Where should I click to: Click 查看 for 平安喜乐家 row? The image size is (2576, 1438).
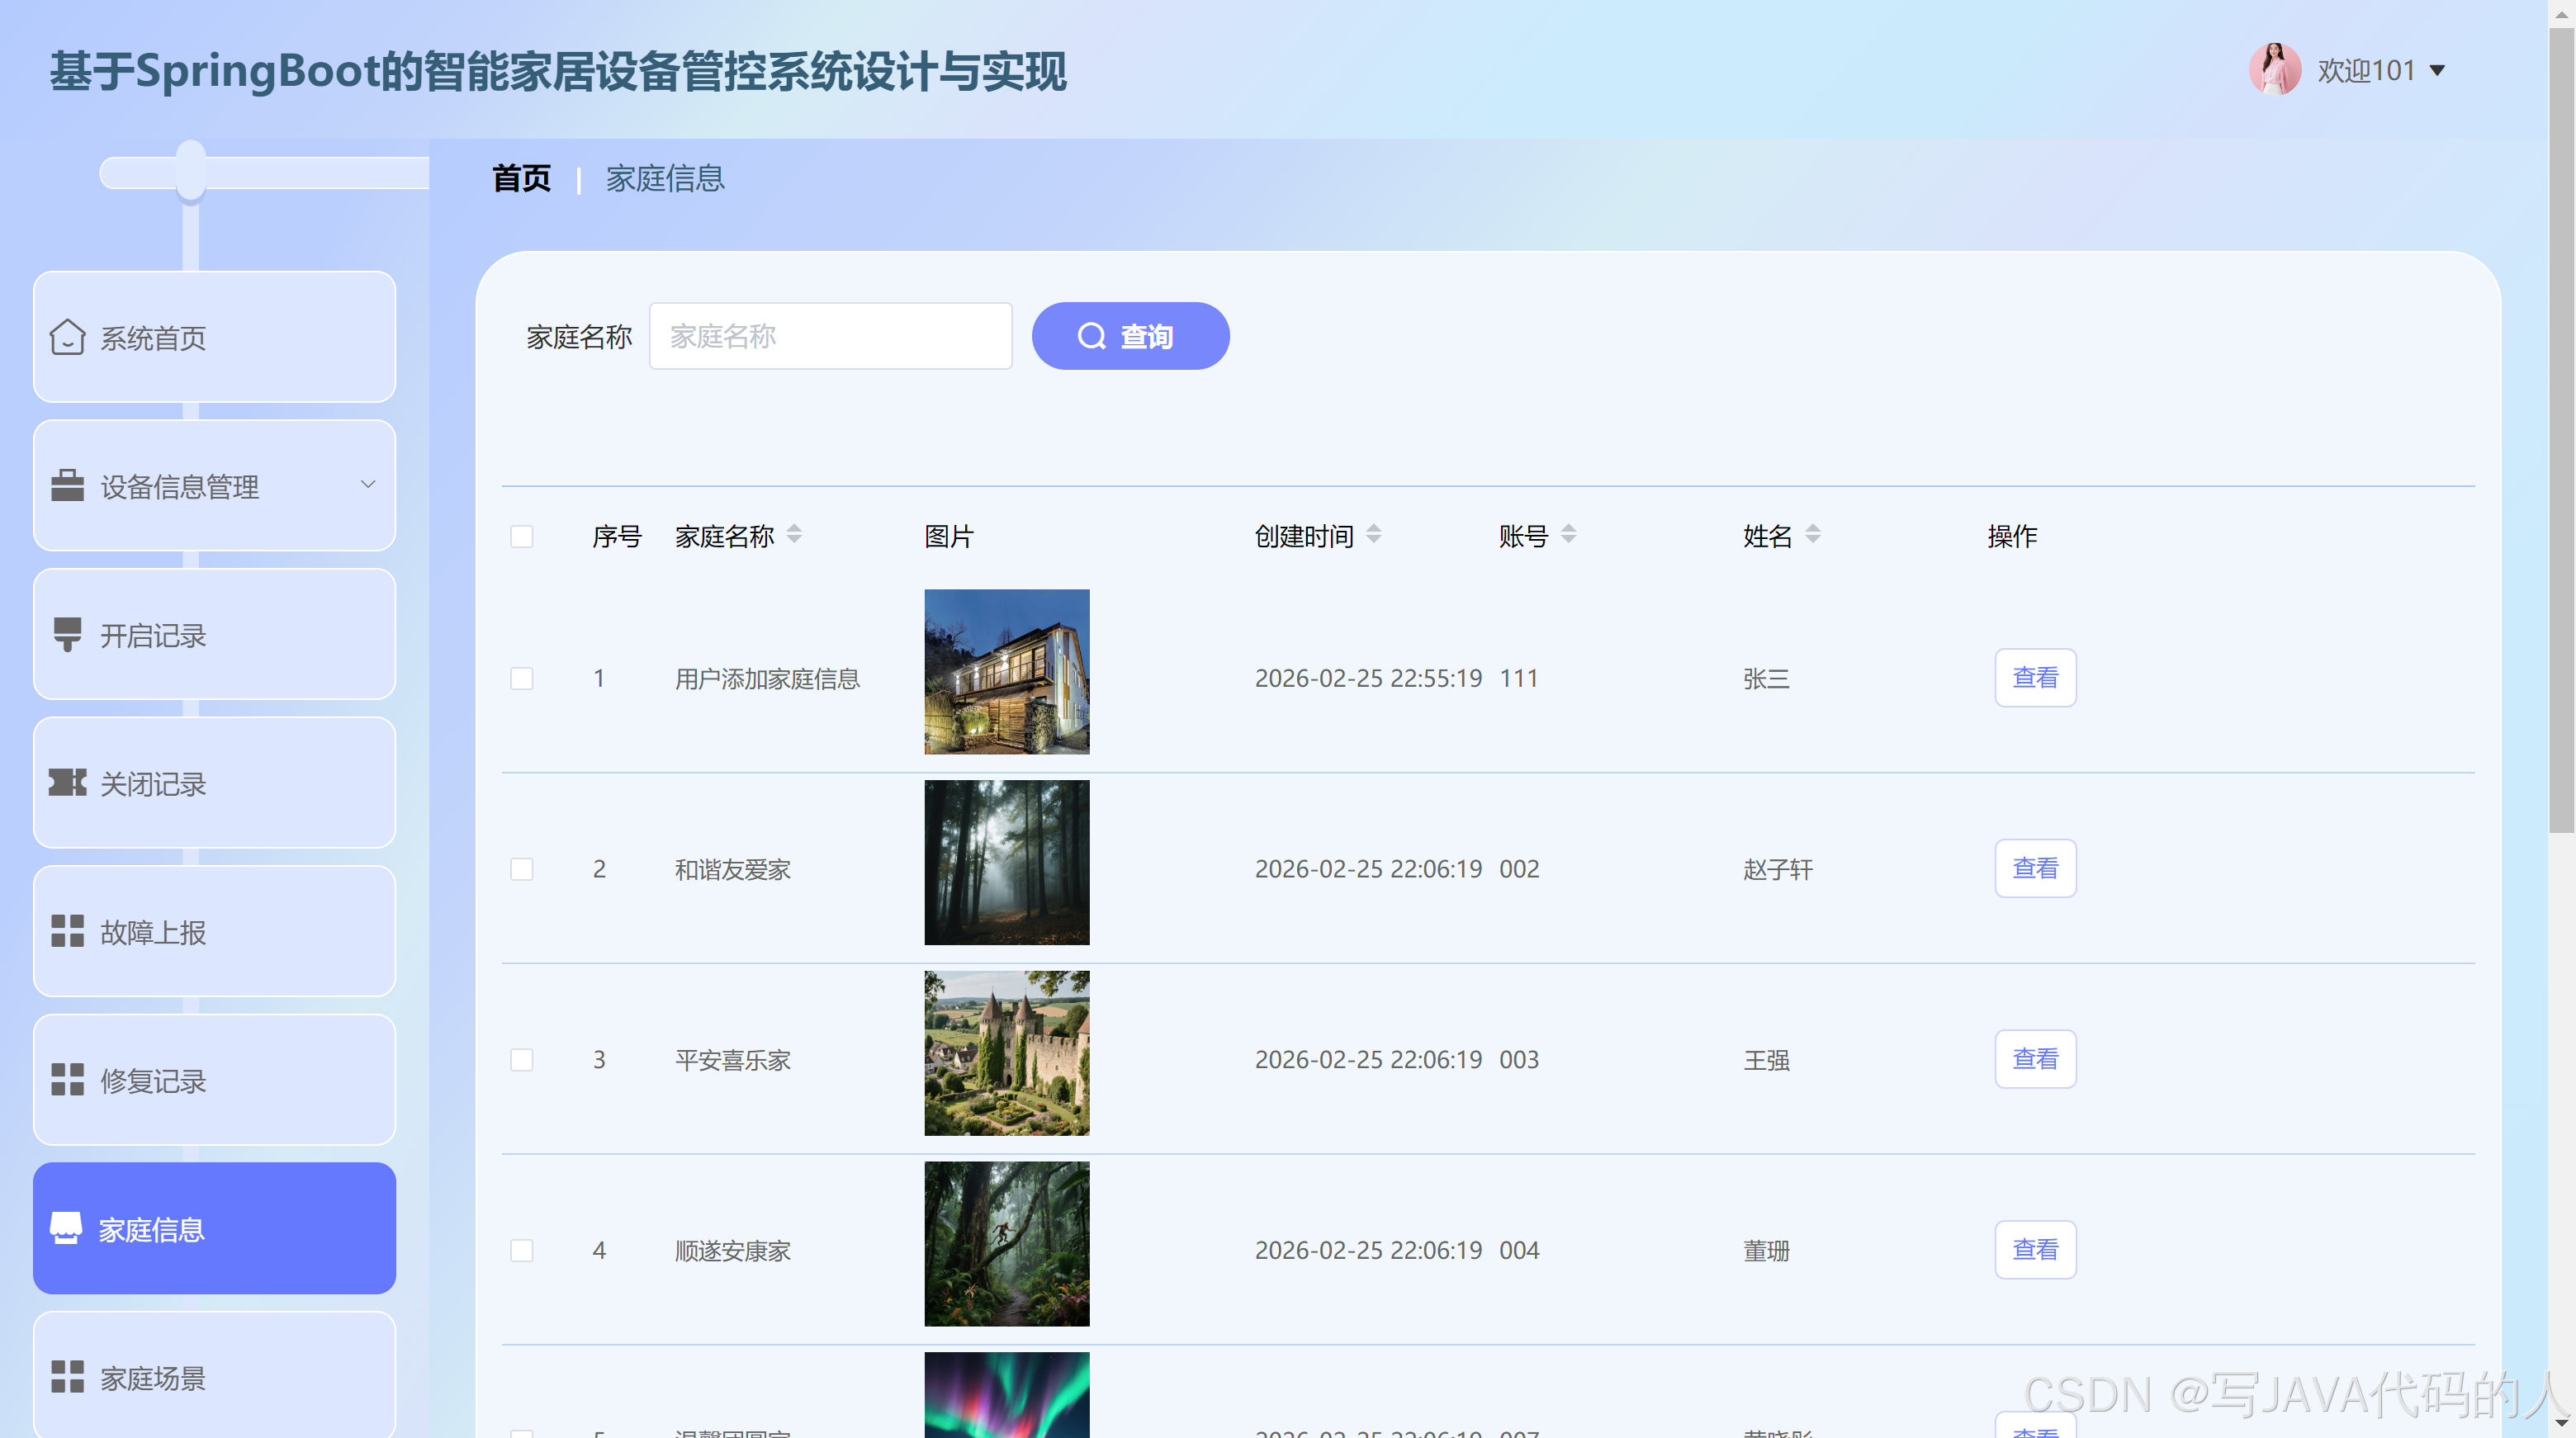(x=2035, y=1059)
